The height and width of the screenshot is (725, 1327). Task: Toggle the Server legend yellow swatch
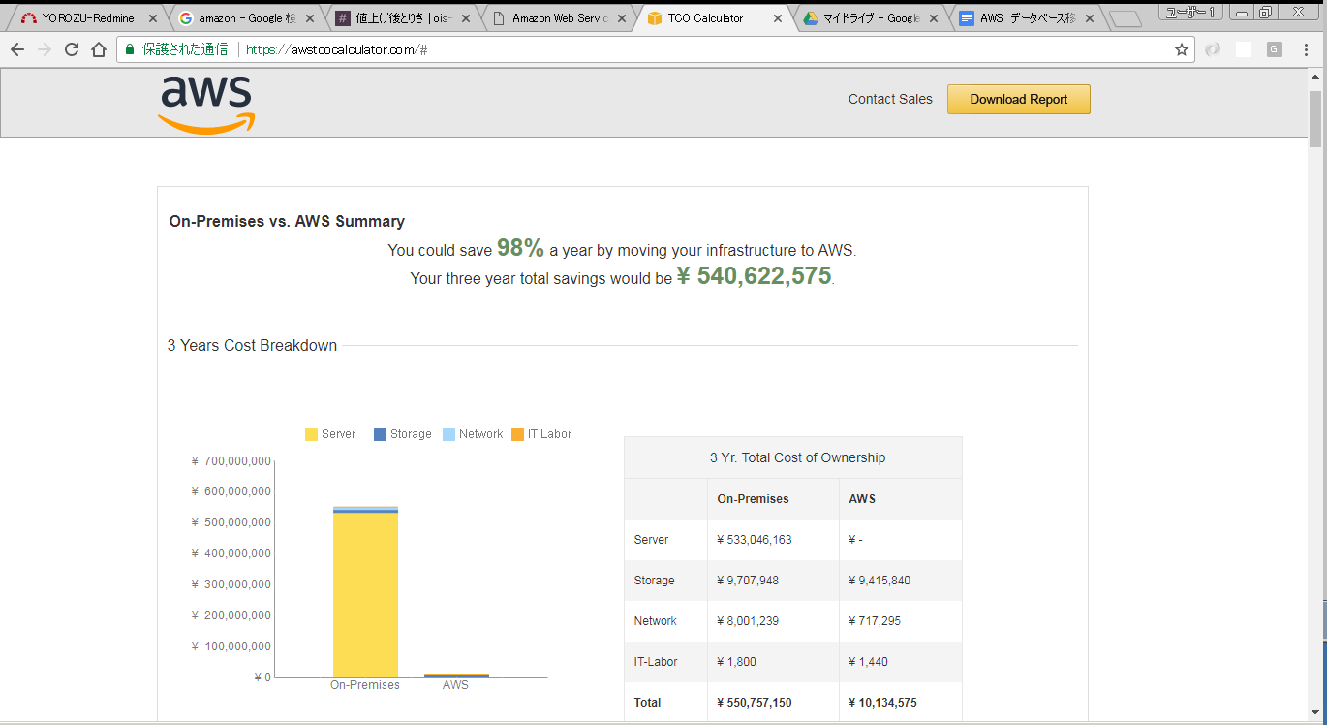311,434
